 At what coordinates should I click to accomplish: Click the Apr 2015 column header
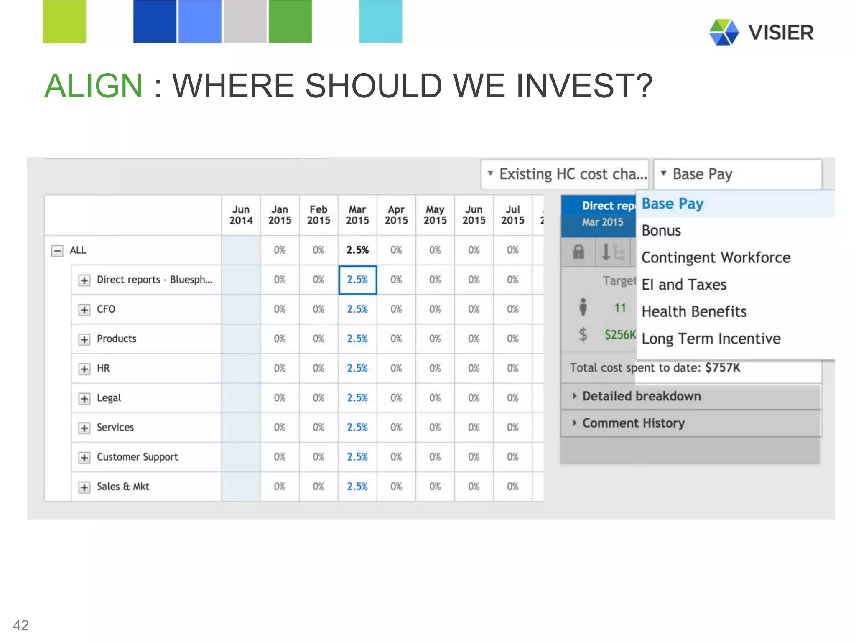pos(396,215)
